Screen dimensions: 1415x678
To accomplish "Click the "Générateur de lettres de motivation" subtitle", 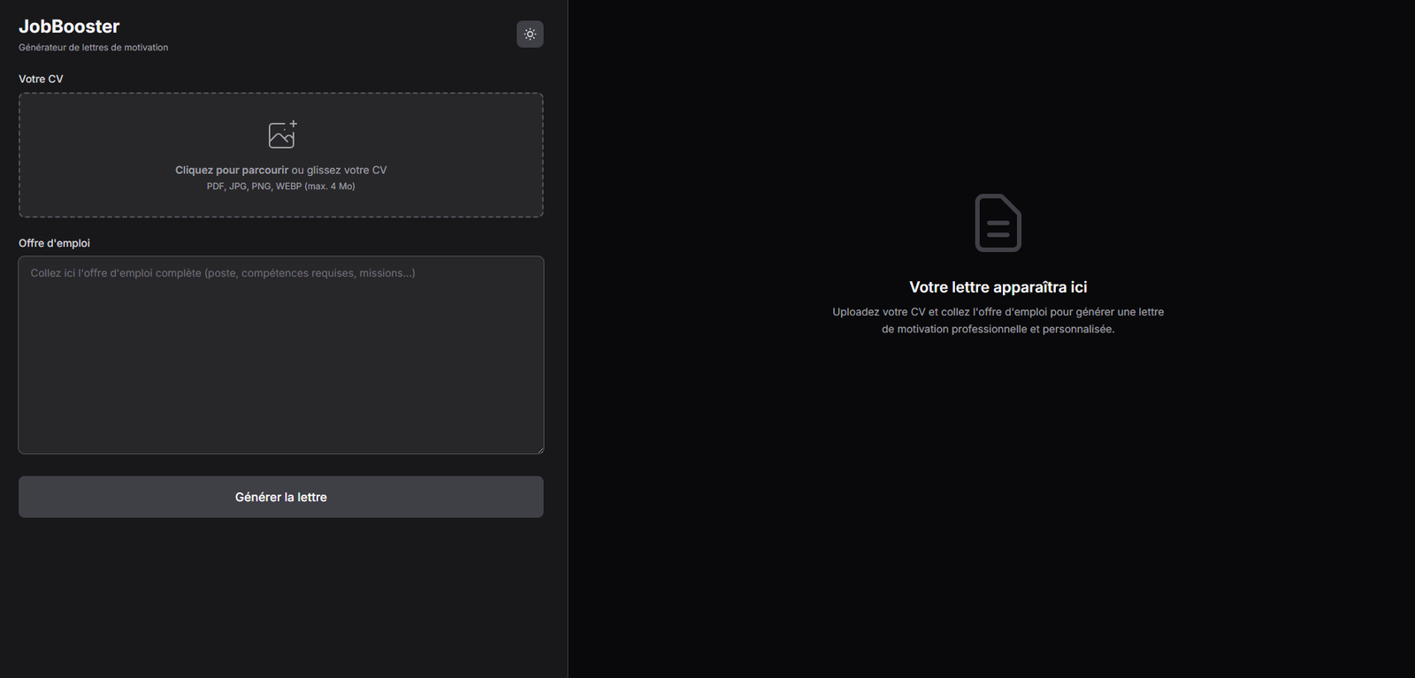I will 93,48.
